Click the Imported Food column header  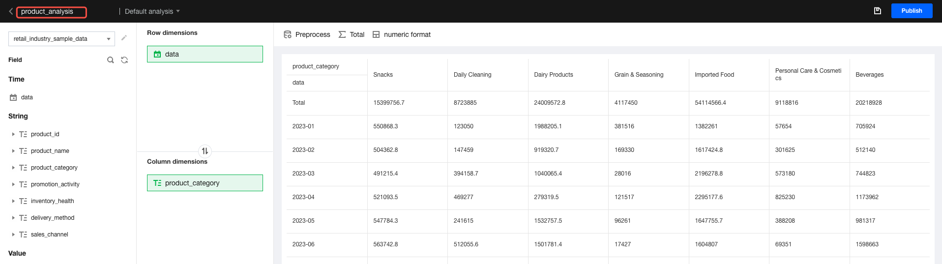pos(714,75)
